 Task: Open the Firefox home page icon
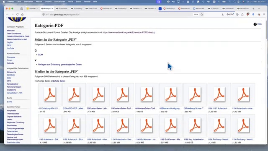22,15
